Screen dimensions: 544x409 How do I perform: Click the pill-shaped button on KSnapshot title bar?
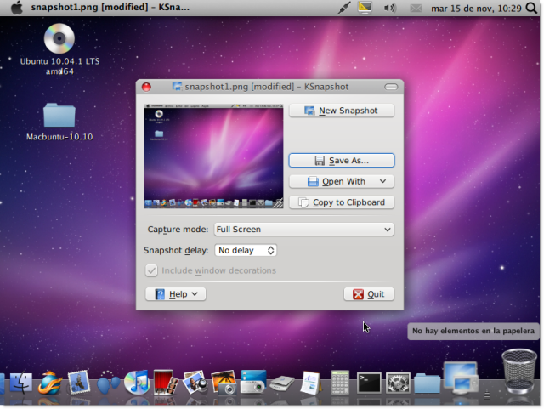click(x=391, y=87)
